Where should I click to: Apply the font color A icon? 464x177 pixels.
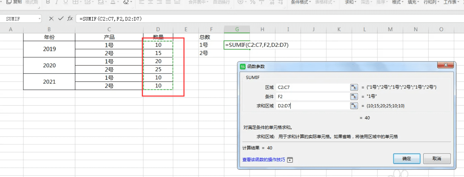[x=113, y=2]
